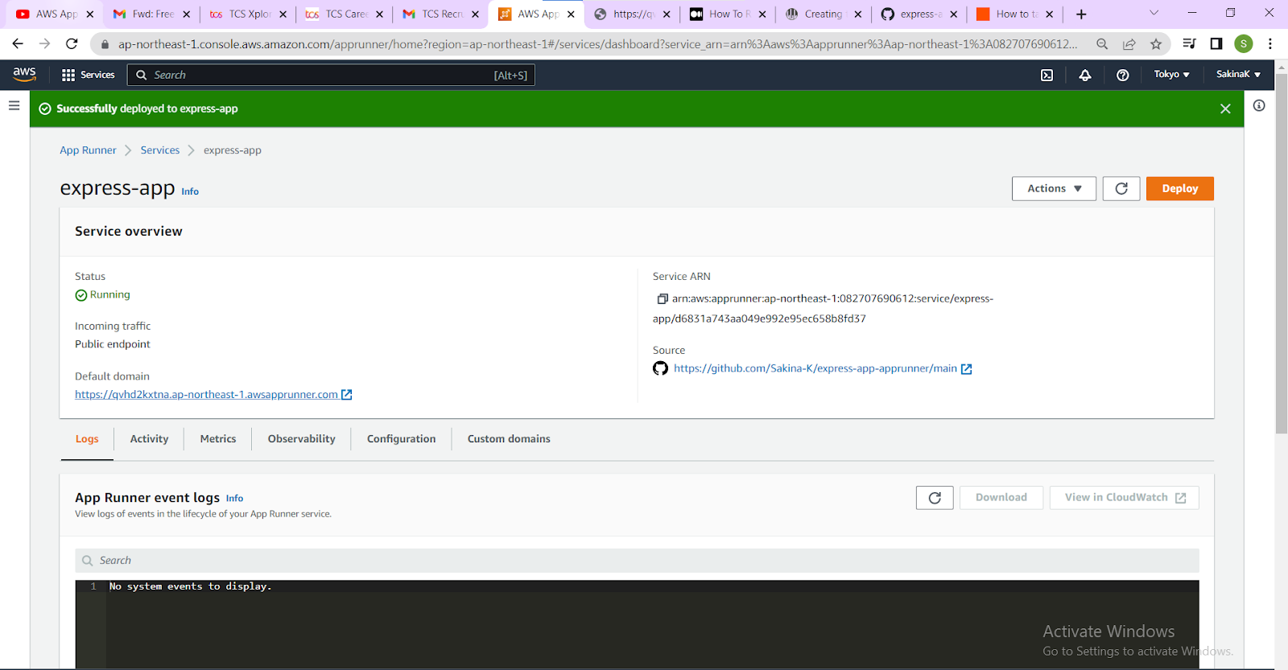Screen dimensions: 1288x670
Task: Switch to the Custom domains tab
Action: (x=509, y=439)
